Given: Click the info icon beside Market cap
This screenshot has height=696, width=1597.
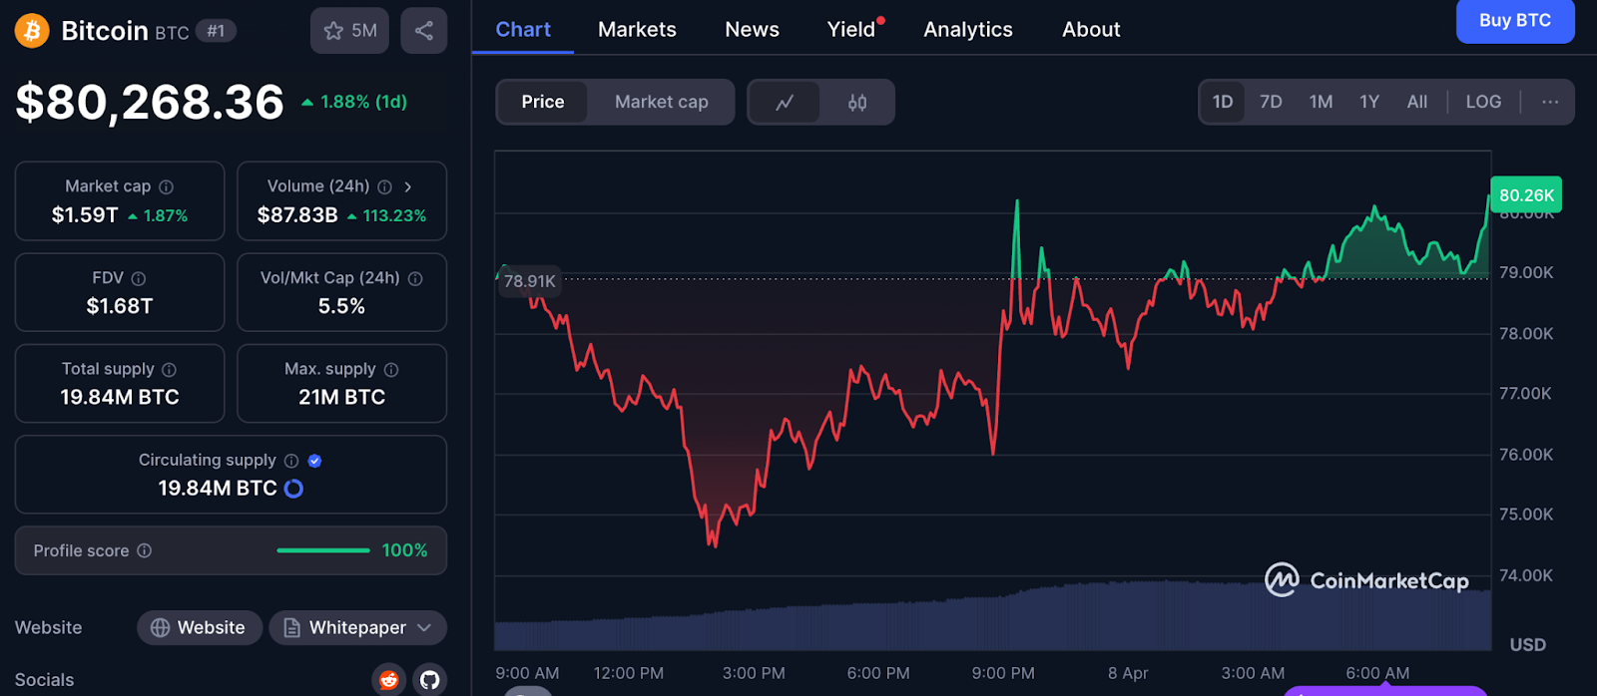Looking at the screenshot, I should tap(167, 186).
